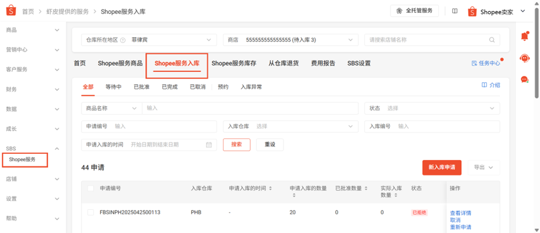This screenshot has height=233, width=540.
Task: Open the chat bubble icon
Action: [x=524, y=80]
